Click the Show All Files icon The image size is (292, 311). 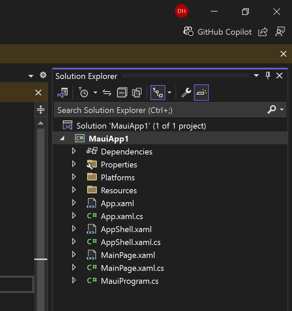[x=137, y=93]
